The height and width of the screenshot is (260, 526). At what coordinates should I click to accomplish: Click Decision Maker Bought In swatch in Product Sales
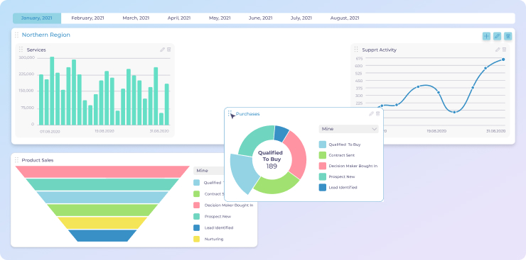[x=197, y=205]
